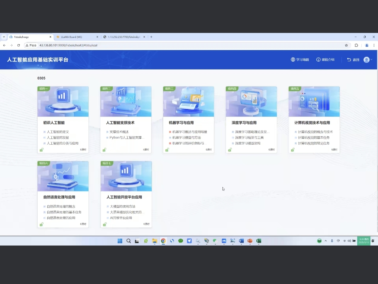The width and height of the screenshot is (378, 284).
Task: Open the browser tab search dropdown arrow
Action: click(4, 37)
